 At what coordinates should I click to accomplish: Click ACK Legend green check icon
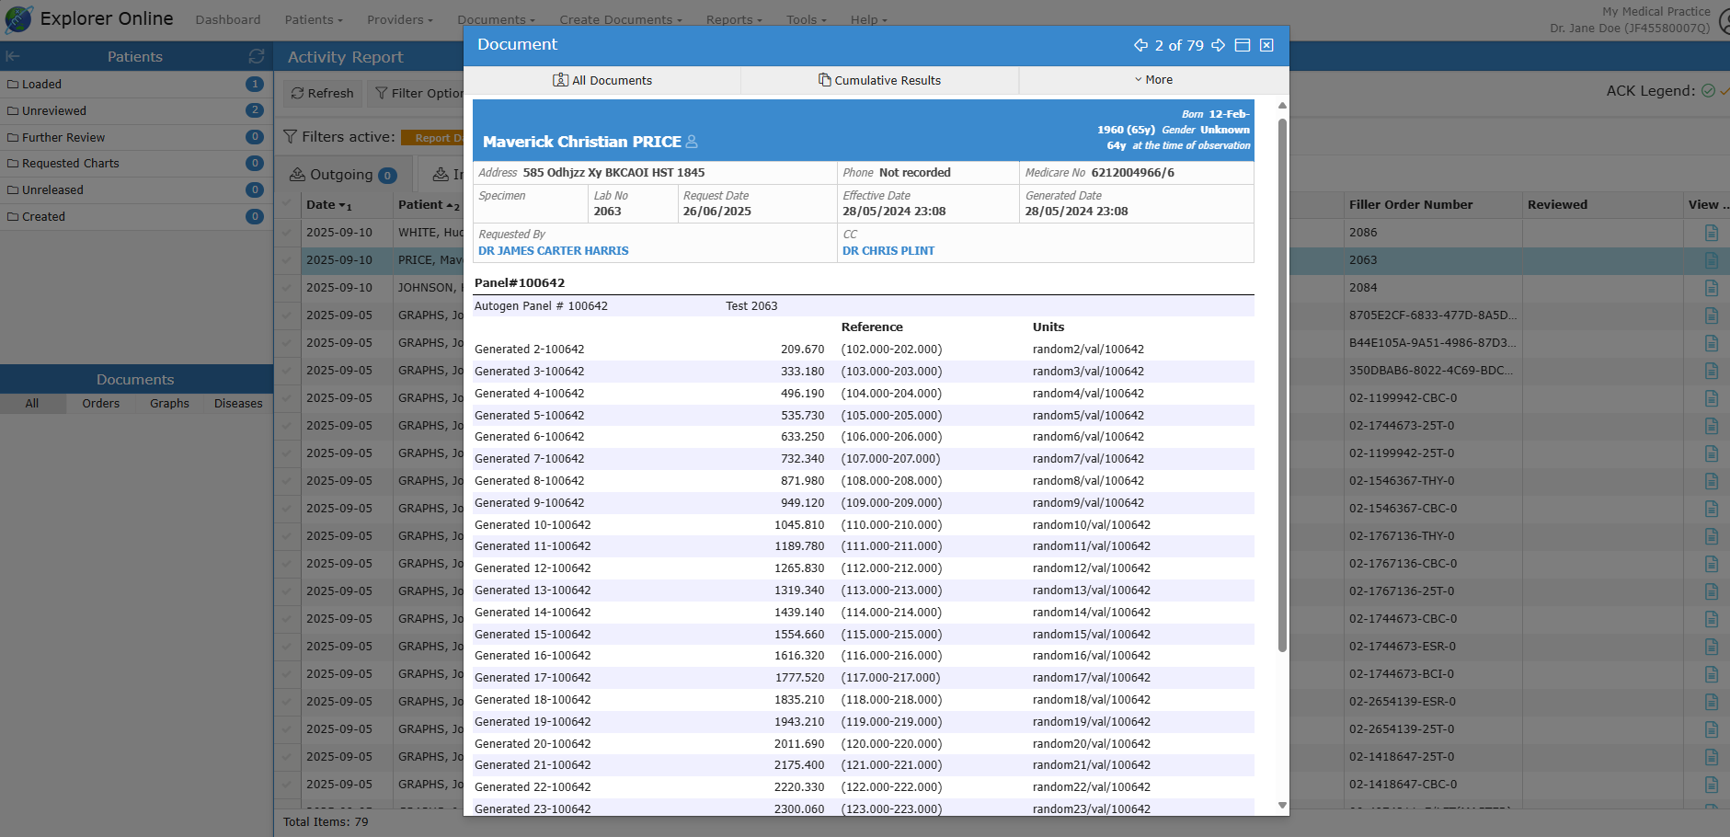(1708, 90)
